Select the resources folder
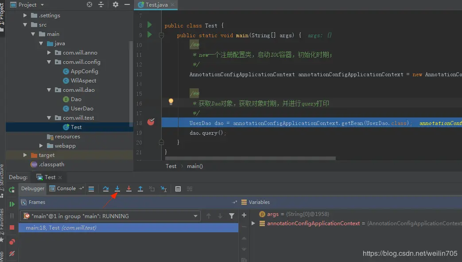Image resolution: width=462 pixels, height=262 pixels. [x=64, y=137]
